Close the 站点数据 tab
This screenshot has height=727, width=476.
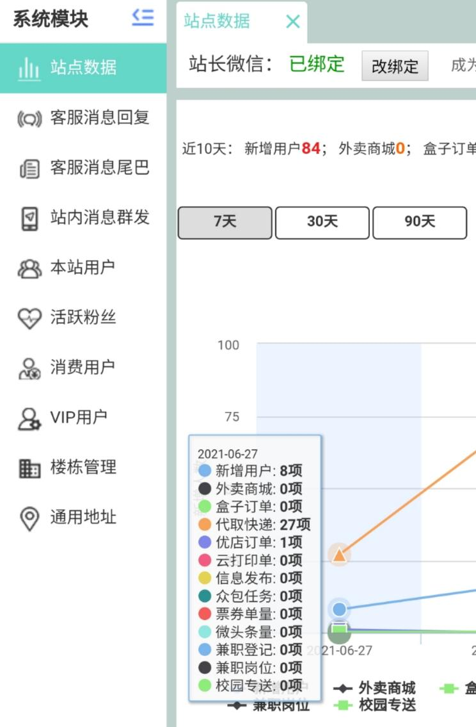click(292, 22)
